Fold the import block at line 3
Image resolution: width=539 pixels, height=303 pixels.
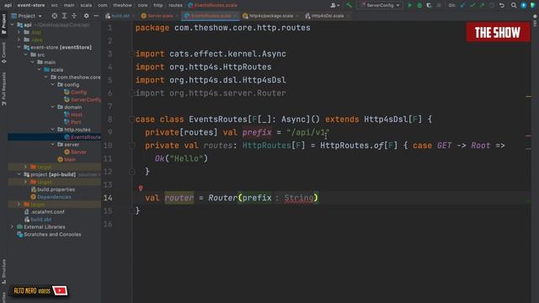click(131, 54)
